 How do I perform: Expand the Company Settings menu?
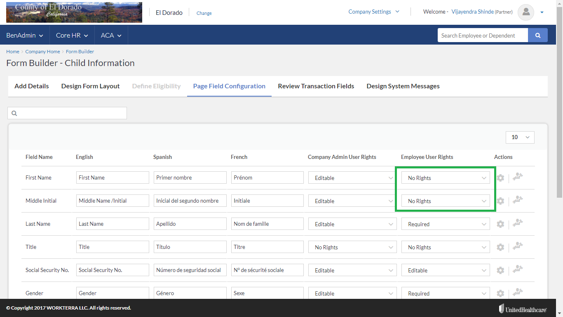click(x=374, y=12)
